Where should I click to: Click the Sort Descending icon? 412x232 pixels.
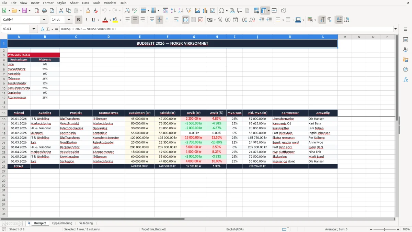pos(181,11)
